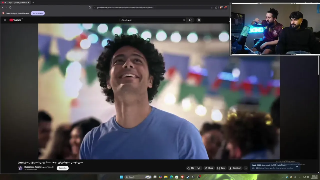
Task: Open Microsoft Store from the taskbar
Action: point(177,177)
